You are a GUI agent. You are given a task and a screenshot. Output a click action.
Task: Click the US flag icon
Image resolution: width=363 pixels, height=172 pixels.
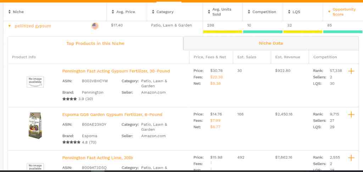point(95,26)
